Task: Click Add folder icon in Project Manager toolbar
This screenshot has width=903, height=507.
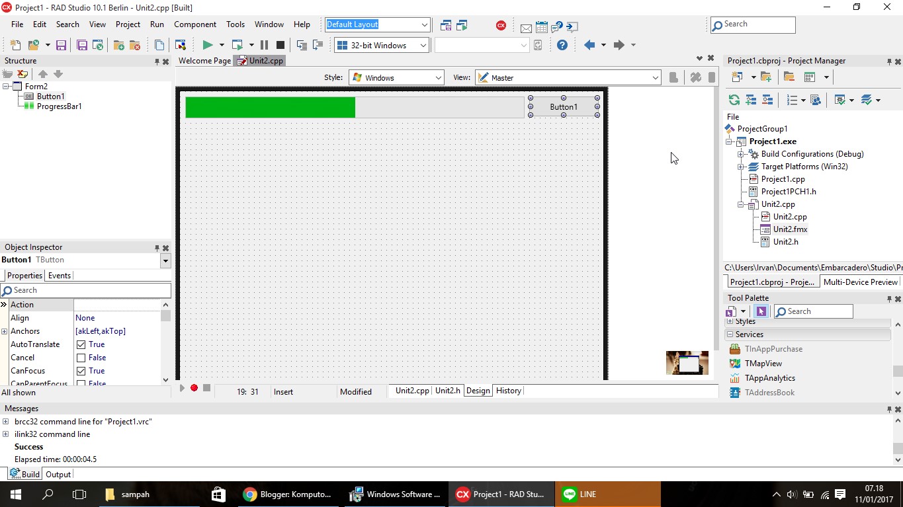Action: point(766,77)
